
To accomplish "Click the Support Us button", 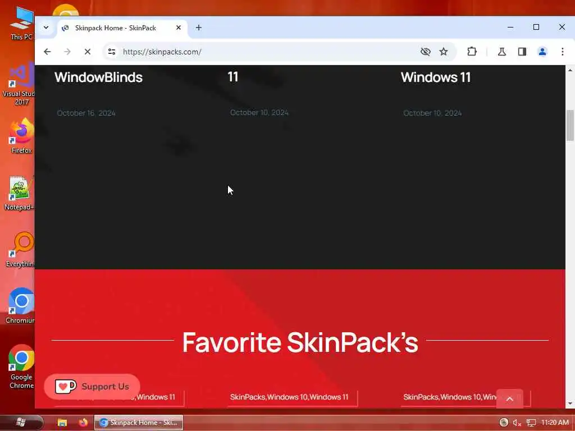I will 92,386.
